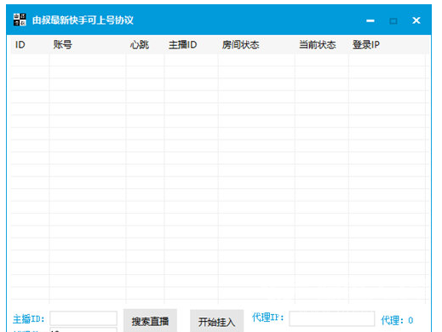The image size is (442, 332).
Task: Click the window title text
Action: pos(83,20)
